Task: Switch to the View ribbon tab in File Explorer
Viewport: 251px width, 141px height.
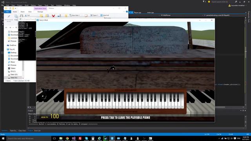Action: pyautogui.click(x=30, y=12)
